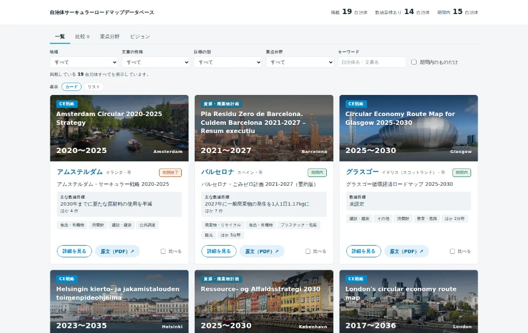Click the ほか 3分野 tag
This screenshot has width=528, height=333.
tap(231, 235)
